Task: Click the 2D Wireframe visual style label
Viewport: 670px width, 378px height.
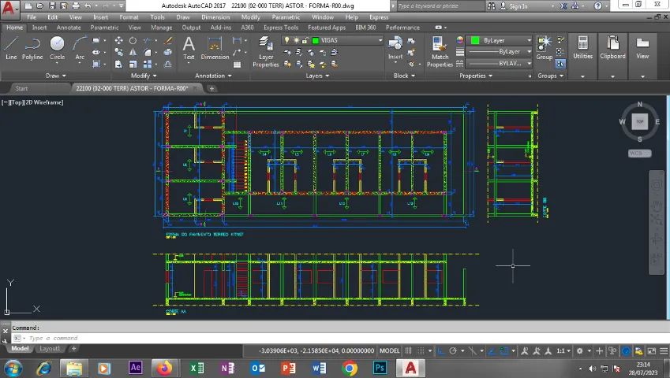Action: coord(44,102)
